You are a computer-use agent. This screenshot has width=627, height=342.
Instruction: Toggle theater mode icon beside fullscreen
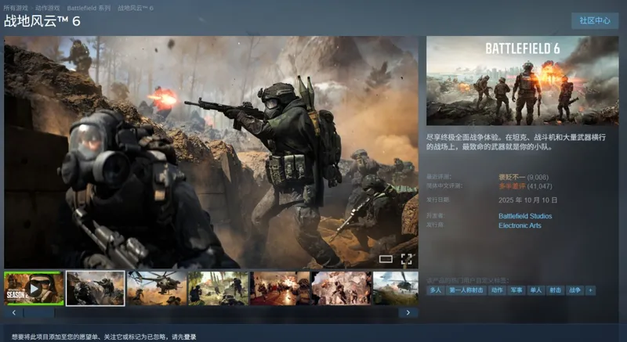[386, 258]
